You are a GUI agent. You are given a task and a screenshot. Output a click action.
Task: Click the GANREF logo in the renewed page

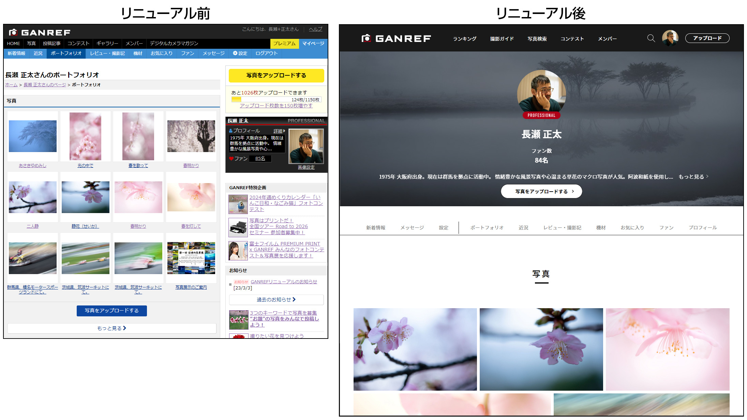pyautogui.click(x=396, y=39)
